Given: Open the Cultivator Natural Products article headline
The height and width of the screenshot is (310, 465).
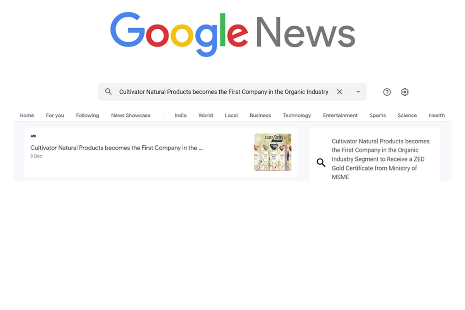Looking at the screenshot, I should [117, 148].
